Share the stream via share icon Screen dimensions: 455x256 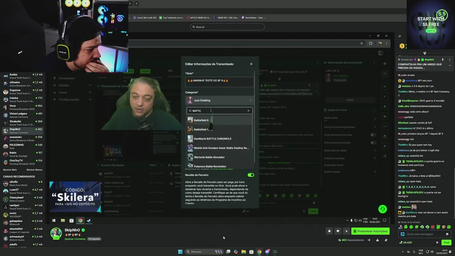pyautogui.click(x=369, y=240)
